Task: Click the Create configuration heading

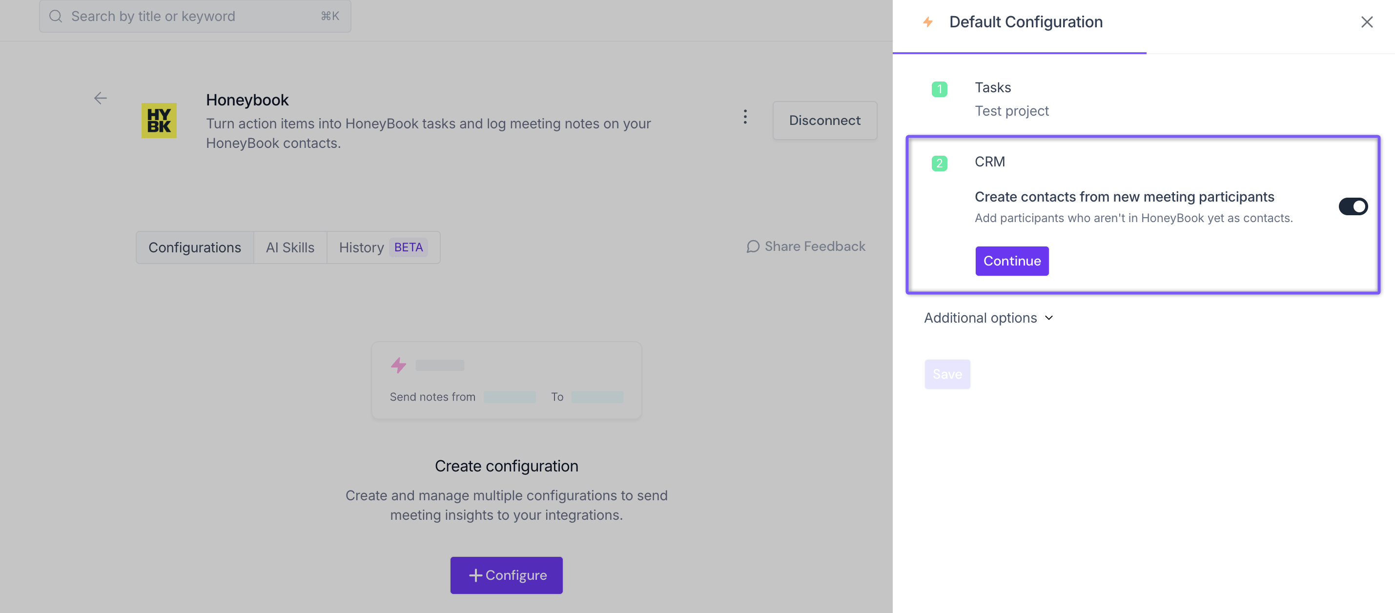Action: coord(506,466)
